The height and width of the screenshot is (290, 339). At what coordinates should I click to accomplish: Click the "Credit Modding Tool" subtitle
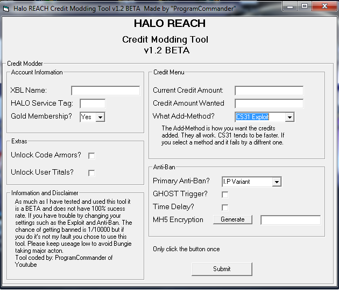click(x=165, y=40)
